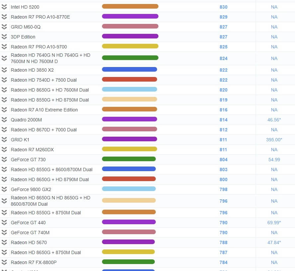Screen dimensions: 295x271
Task: Expand the GRID K1 row chevron
Action: (x=4, y=140)
